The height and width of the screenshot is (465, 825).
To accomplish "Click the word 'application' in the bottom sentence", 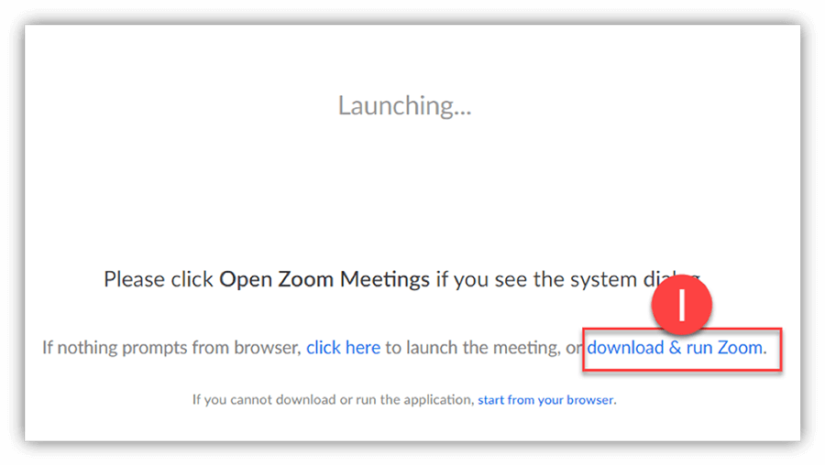I will tap(438, 400).
